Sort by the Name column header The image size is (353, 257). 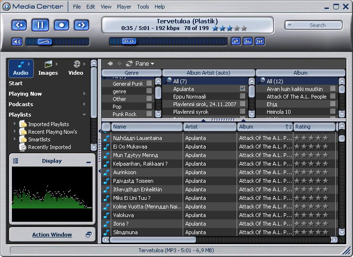[x=147, y=127]
